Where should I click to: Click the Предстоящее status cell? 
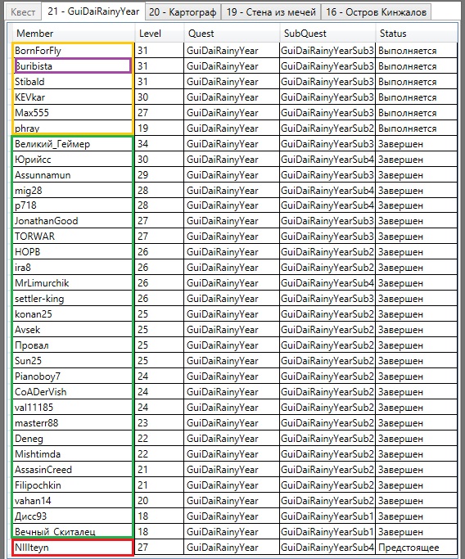pyautogui.click(x=416, y=548)
